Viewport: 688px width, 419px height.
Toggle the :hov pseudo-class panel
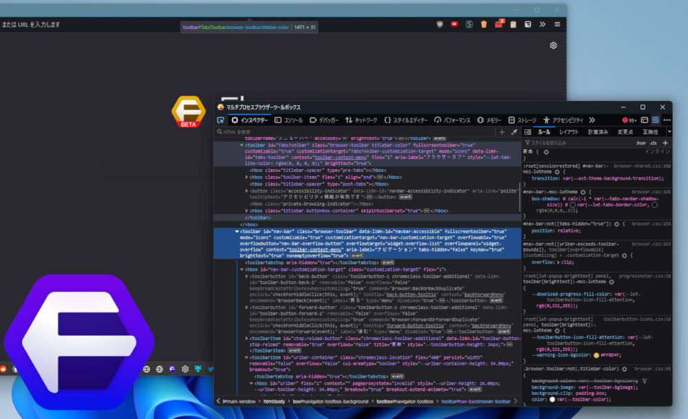(641, 142)
